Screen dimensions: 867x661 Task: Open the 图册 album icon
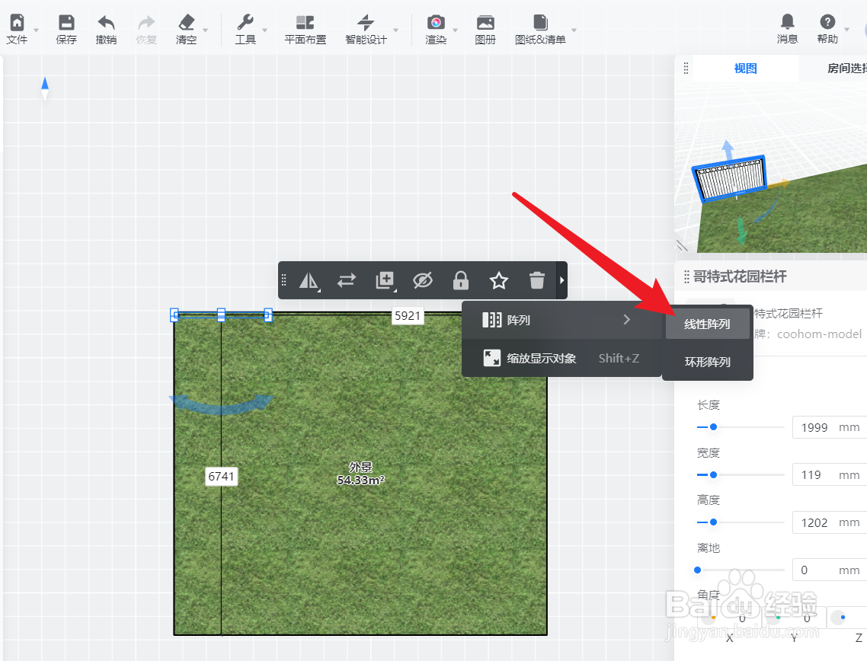[x=485, y=22]
